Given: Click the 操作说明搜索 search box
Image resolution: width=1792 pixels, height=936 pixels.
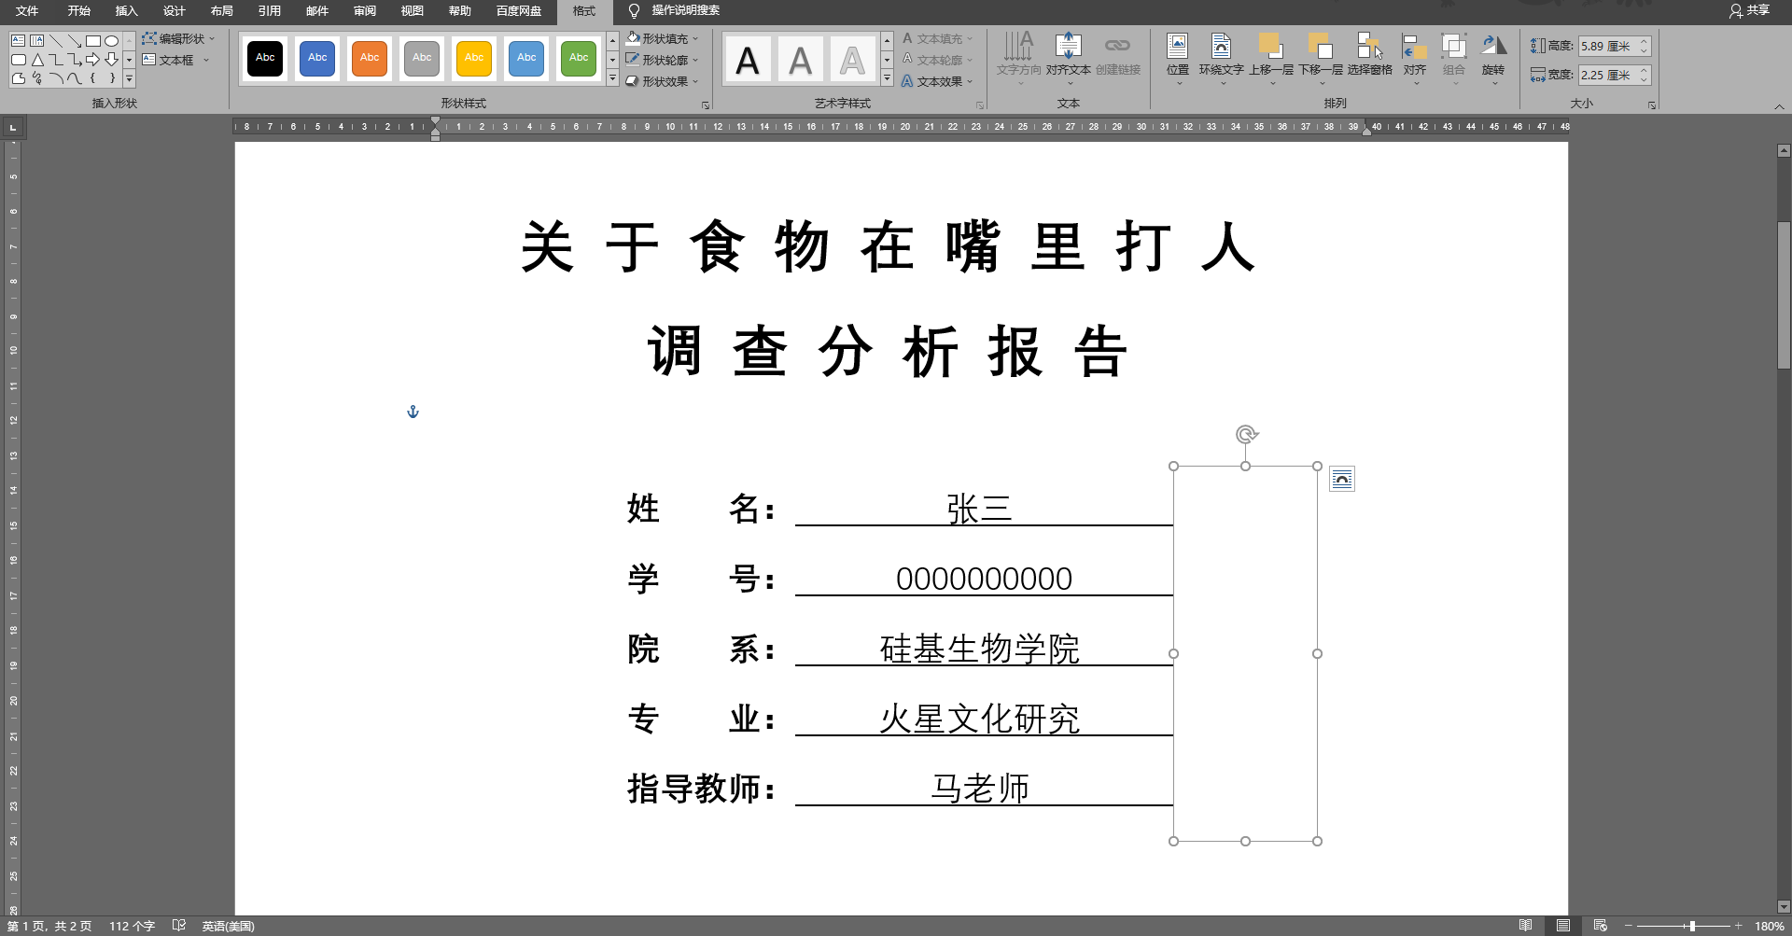Looking at the screenshot, I should pos(686,11).
